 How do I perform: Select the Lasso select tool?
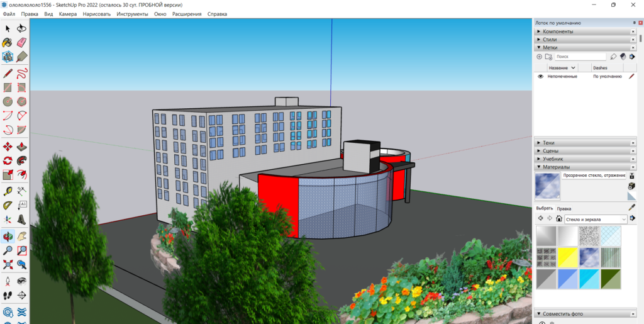click(22, 28)
